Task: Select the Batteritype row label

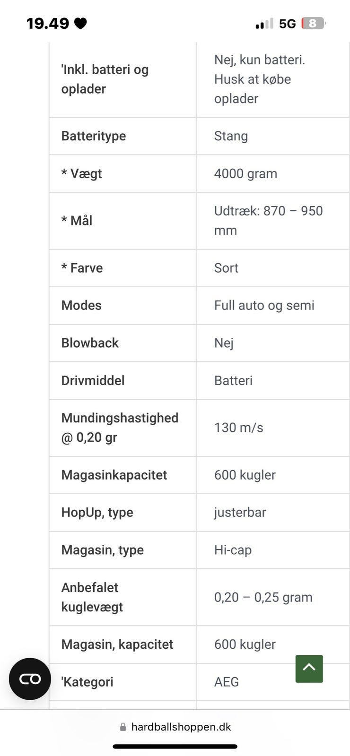Action: (x=94, y=136)
